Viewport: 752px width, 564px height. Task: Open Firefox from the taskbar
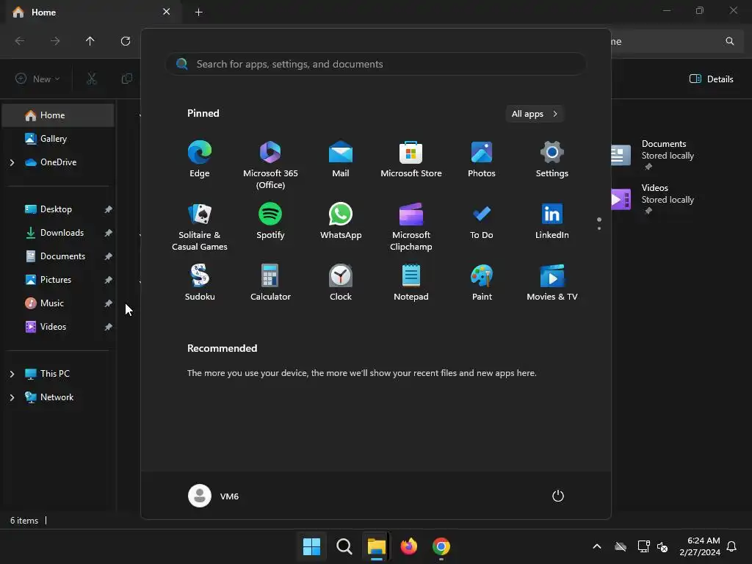408,546
